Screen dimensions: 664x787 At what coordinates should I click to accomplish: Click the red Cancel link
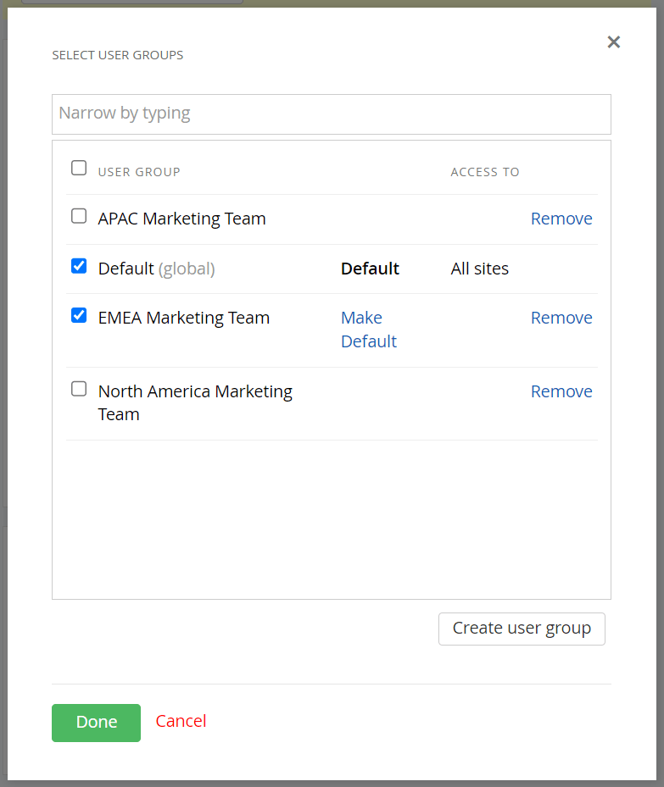coord(181,721)
